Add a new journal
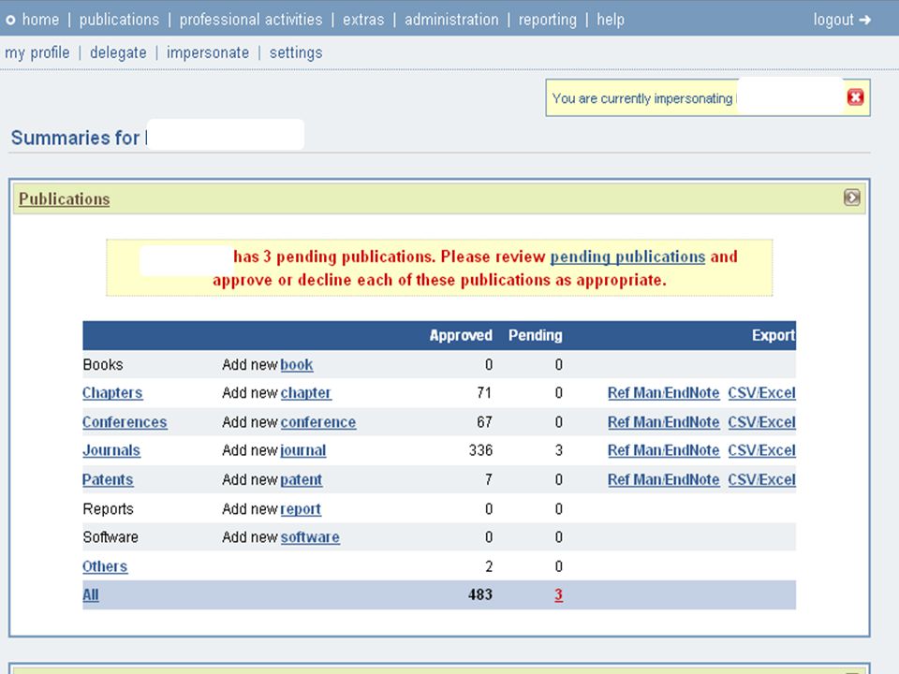Screen dimensions: 899x674 tap(303, 450)
